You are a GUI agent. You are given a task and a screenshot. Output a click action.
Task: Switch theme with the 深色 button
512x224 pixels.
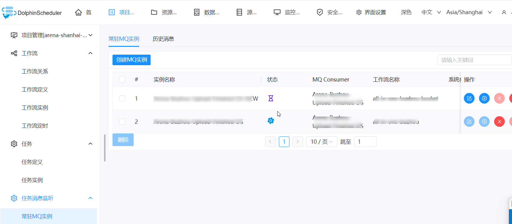(x=406, y=12)
